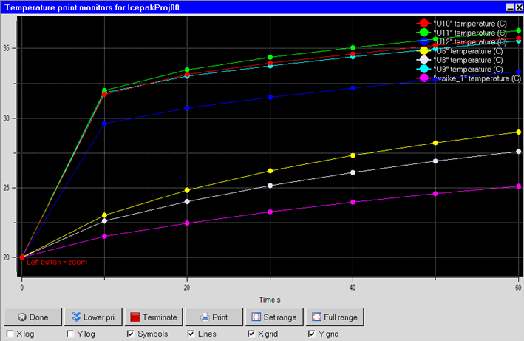The width and height of the screenshot is (524, 341).
Task: Click the green U11 legend marker
Action: click(x=423, y=33)
